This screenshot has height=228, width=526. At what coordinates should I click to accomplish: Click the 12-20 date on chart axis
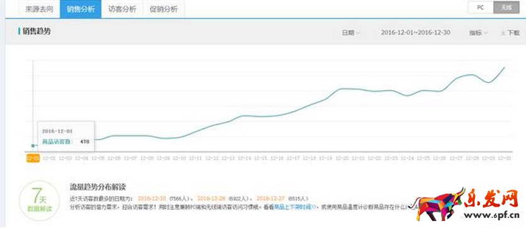pos(342,158)
